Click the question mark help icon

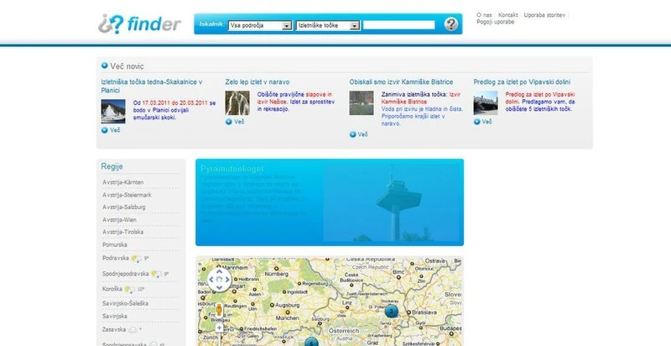[x=450, y=24]
